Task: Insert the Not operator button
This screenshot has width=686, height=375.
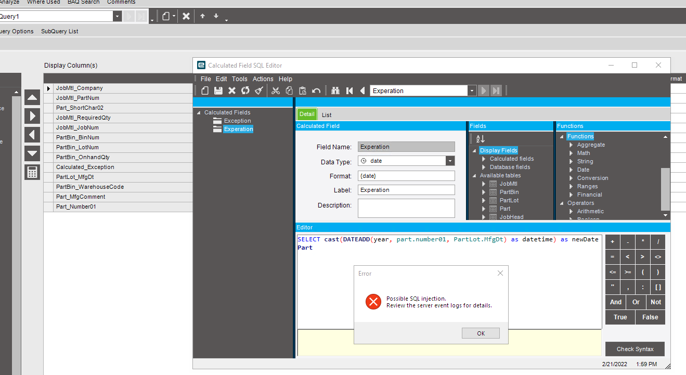Action: [x=656, y=302]
